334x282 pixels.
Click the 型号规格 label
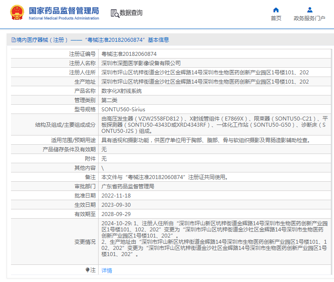[85, 110]
